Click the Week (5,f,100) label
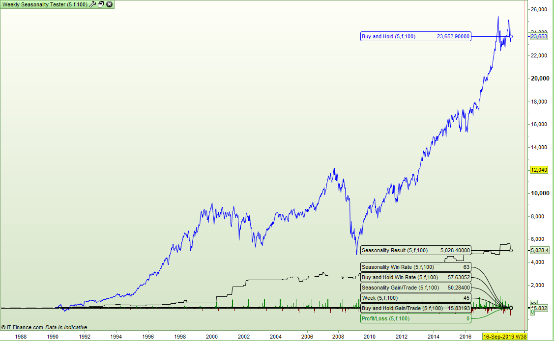This screenshot has width=554, height=341. coord(414,298)
